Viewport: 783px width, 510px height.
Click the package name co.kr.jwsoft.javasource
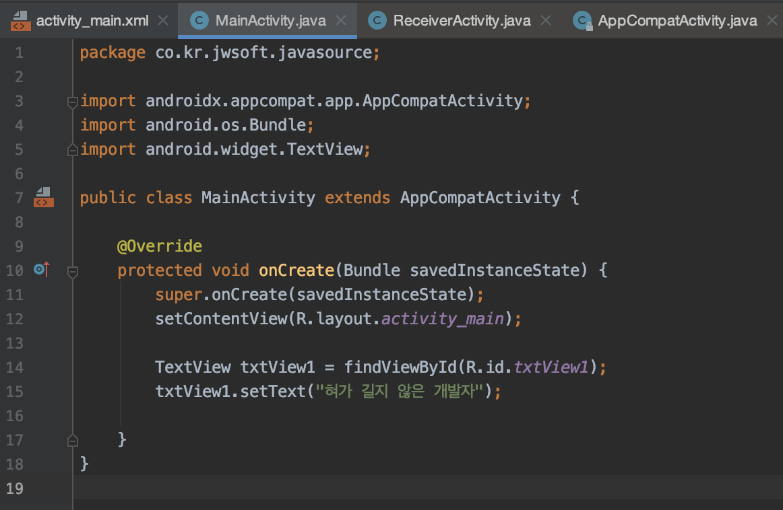click(263, 52)
